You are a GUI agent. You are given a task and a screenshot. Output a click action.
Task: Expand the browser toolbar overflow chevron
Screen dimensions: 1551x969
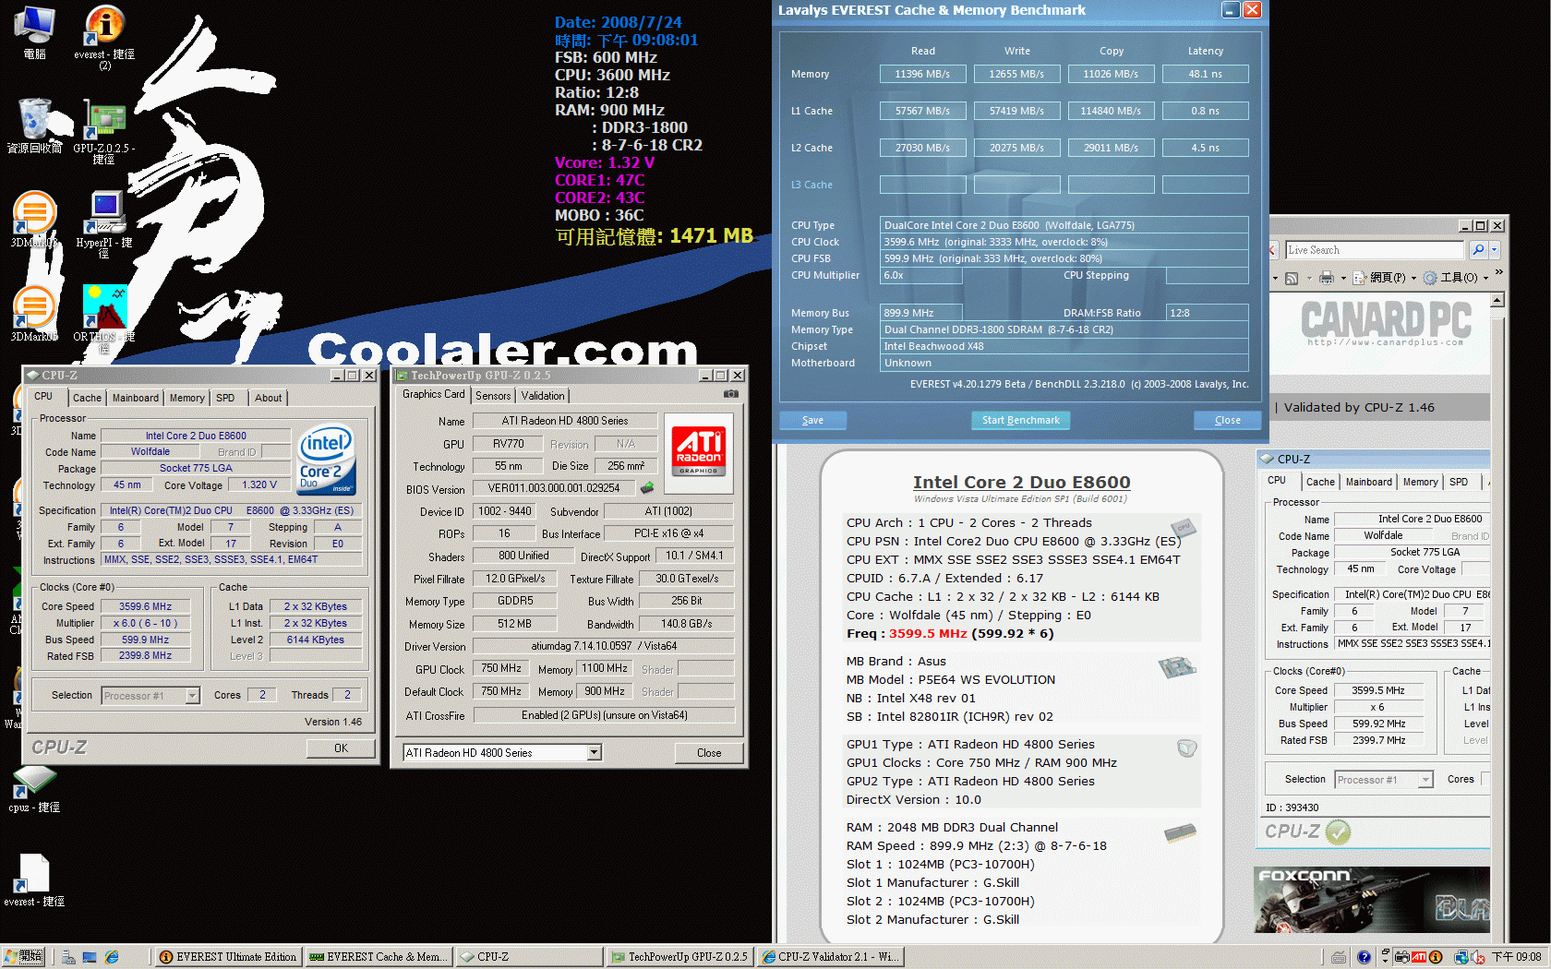pyautogui.click(x=1499, y=272)
